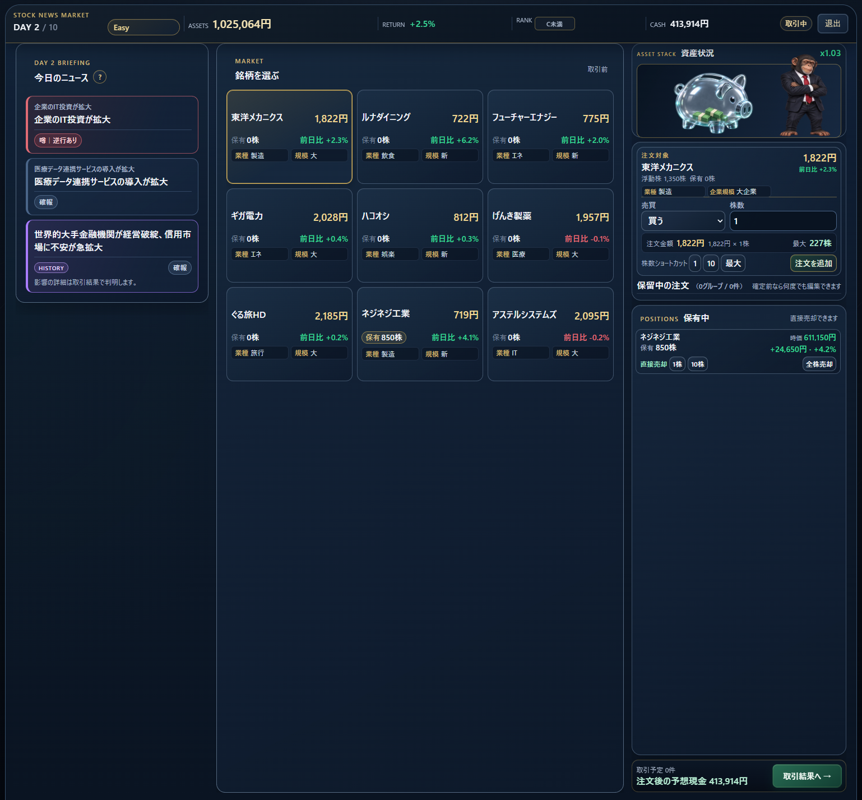This screenshot has height=800, width=862.
Task: Click the 取引中 status button
Action: [x=796, y=24]
